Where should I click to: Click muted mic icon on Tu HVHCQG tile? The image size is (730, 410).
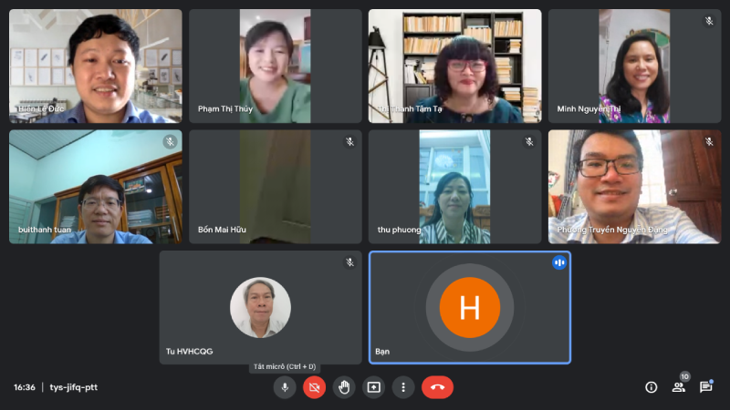coord(349,262)
